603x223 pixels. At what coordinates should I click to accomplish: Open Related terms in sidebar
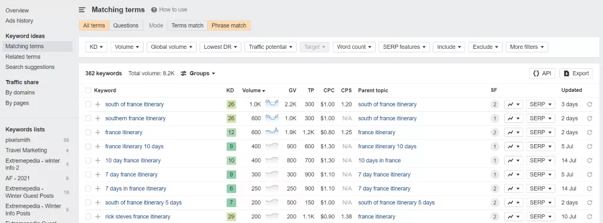point(23,56)
